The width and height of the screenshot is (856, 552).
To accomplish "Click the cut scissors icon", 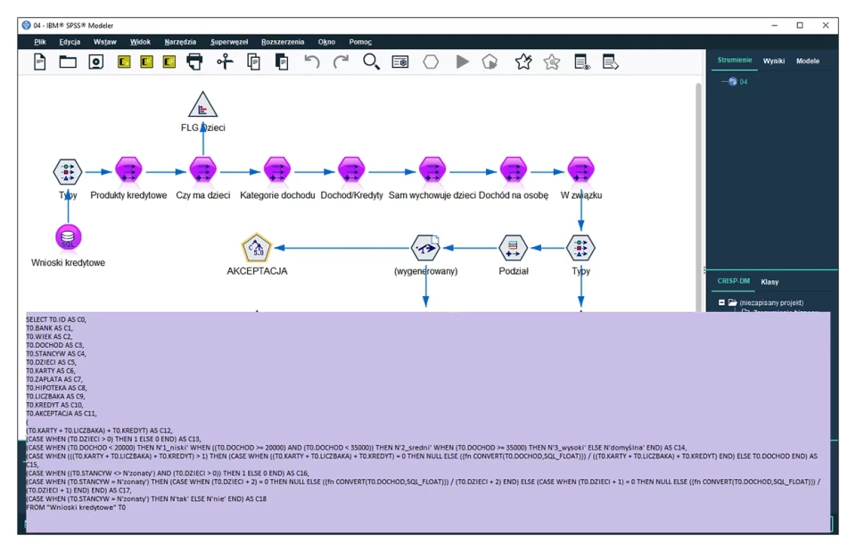I will click(x=225, y=62).
